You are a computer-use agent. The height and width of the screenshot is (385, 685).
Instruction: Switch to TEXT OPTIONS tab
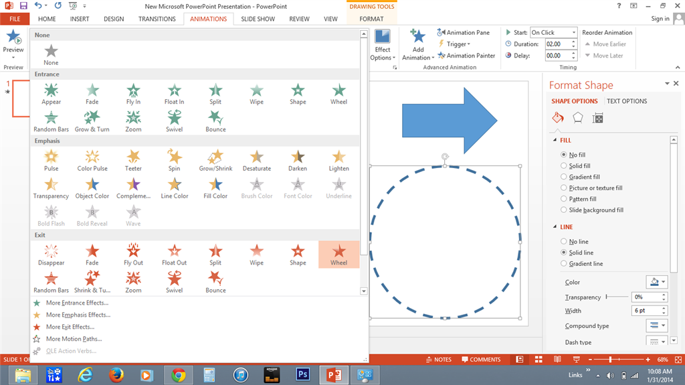click(626, 101)
